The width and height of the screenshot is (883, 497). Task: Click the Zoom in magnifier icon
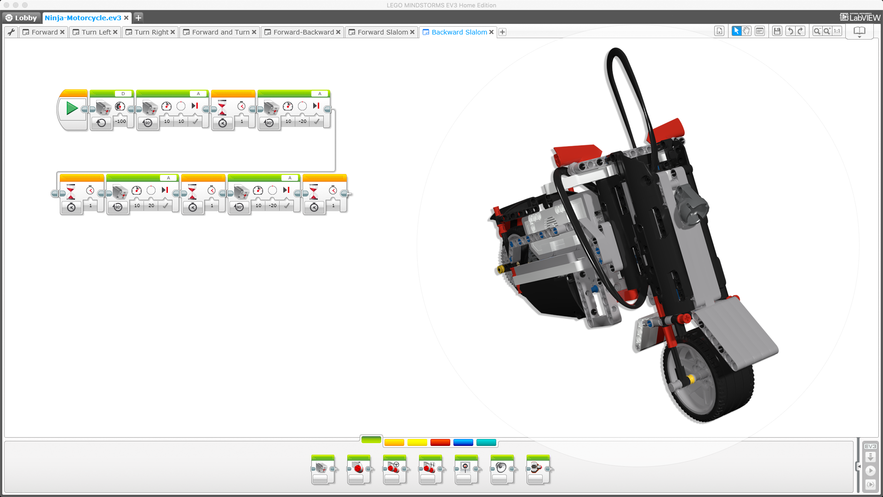point(827,31)
